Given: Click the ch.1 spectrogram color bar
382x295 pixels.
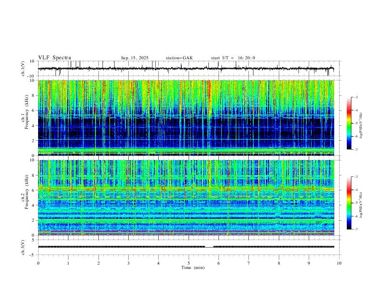Looking at the screenshot, I should [x=349, y=123].
